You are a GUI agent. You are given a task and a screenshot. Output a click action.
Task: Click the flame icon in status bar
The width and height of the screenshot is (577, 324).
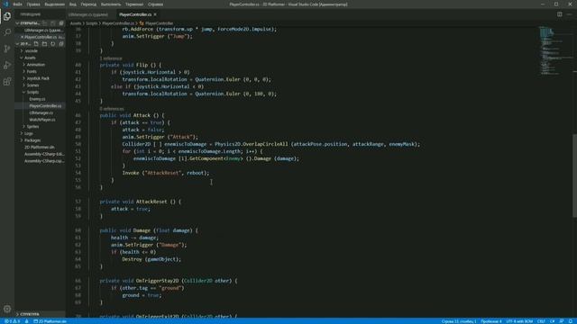[x=26, y=321]
